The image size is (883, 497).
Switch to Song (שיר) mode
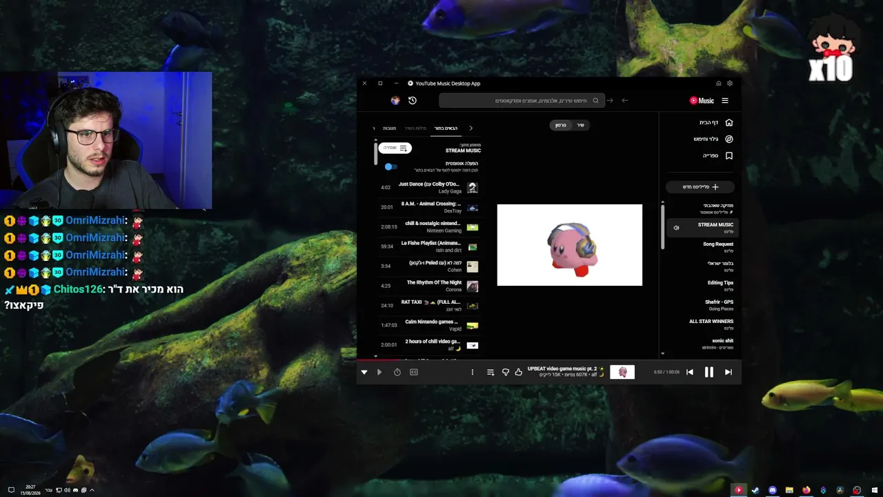point(580,125)
